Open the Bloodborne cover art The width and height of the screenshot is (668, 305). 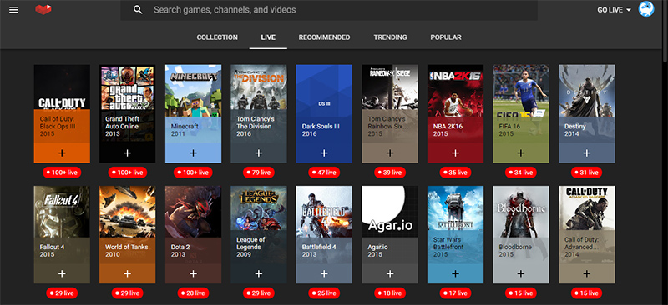coord(521,212)
